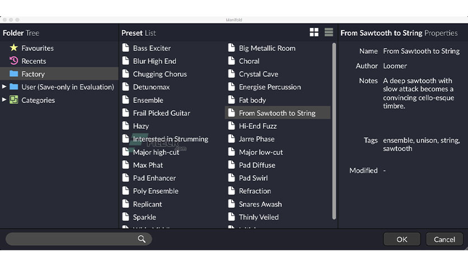Click the Author value Loomer

pos(395,66)
